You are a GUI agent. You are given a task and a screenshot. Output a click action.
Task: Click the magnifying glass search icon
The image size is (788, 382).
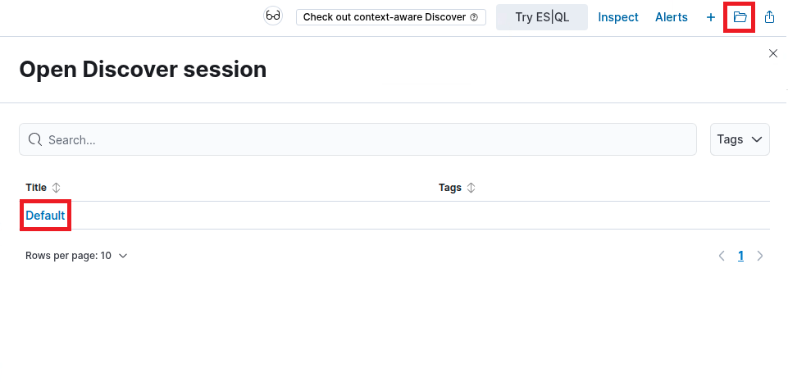click(x=35, y=139)
